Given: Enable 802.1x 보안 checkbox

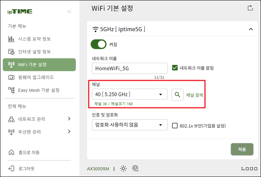Looking at the screenshot, I should point(175,125).
